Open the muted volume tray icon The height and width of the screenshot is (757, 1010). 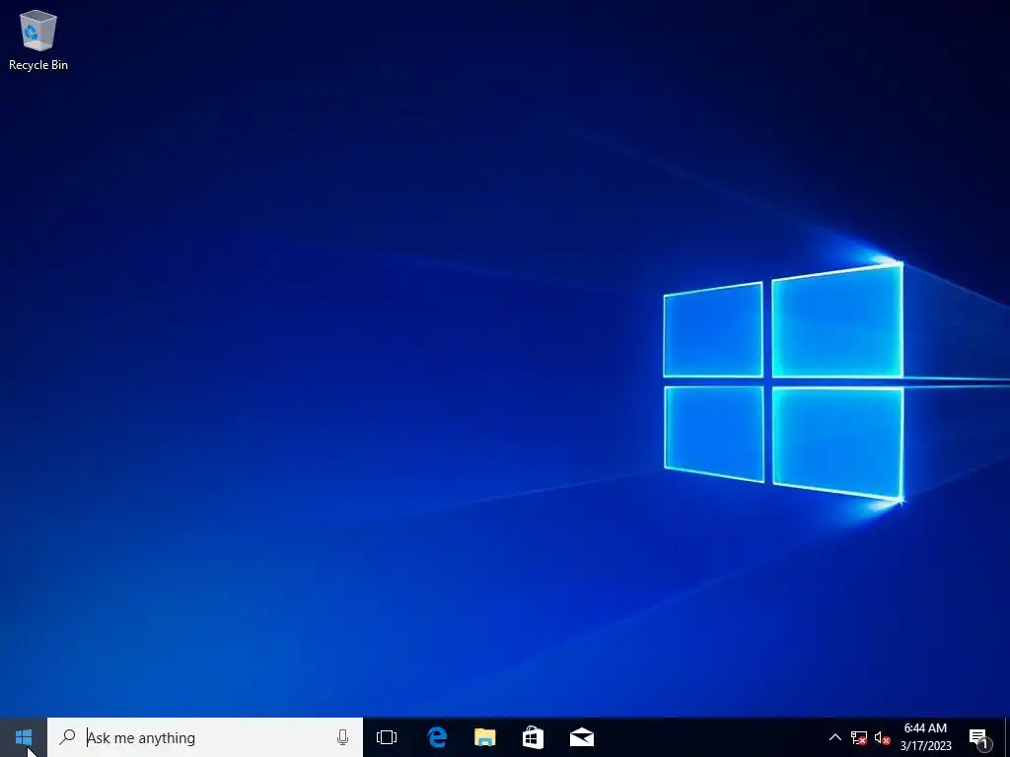tap(882, 737)
